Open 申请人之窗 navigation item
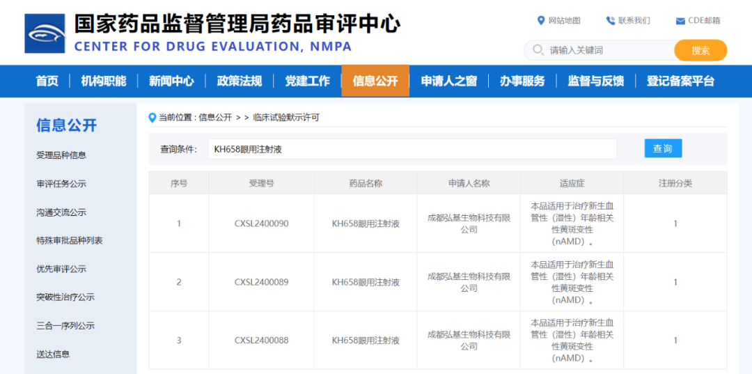Viewport: 752px width, 374px height. (x=449, y=81)
